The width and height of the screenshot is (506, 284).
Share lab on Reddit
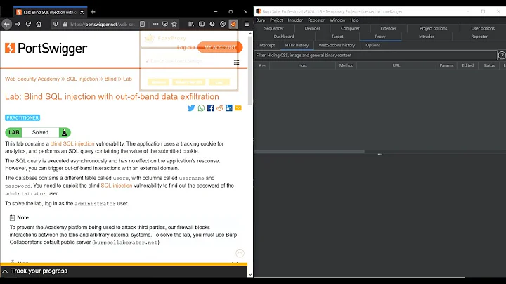pyautogui.click(x=220, y=108)
